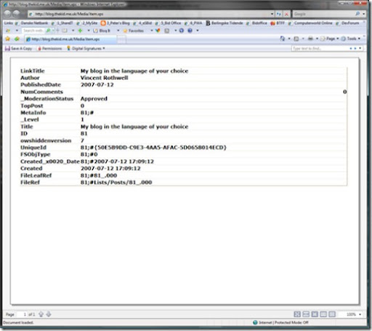Click the Add to Favorites green plus icon
The height and width of the screenshot is (331, 372).
17,39
